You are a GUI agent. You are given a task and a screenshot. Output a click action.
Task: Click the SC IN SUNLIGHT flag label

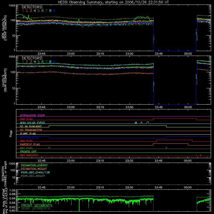(x=31, y=126)
